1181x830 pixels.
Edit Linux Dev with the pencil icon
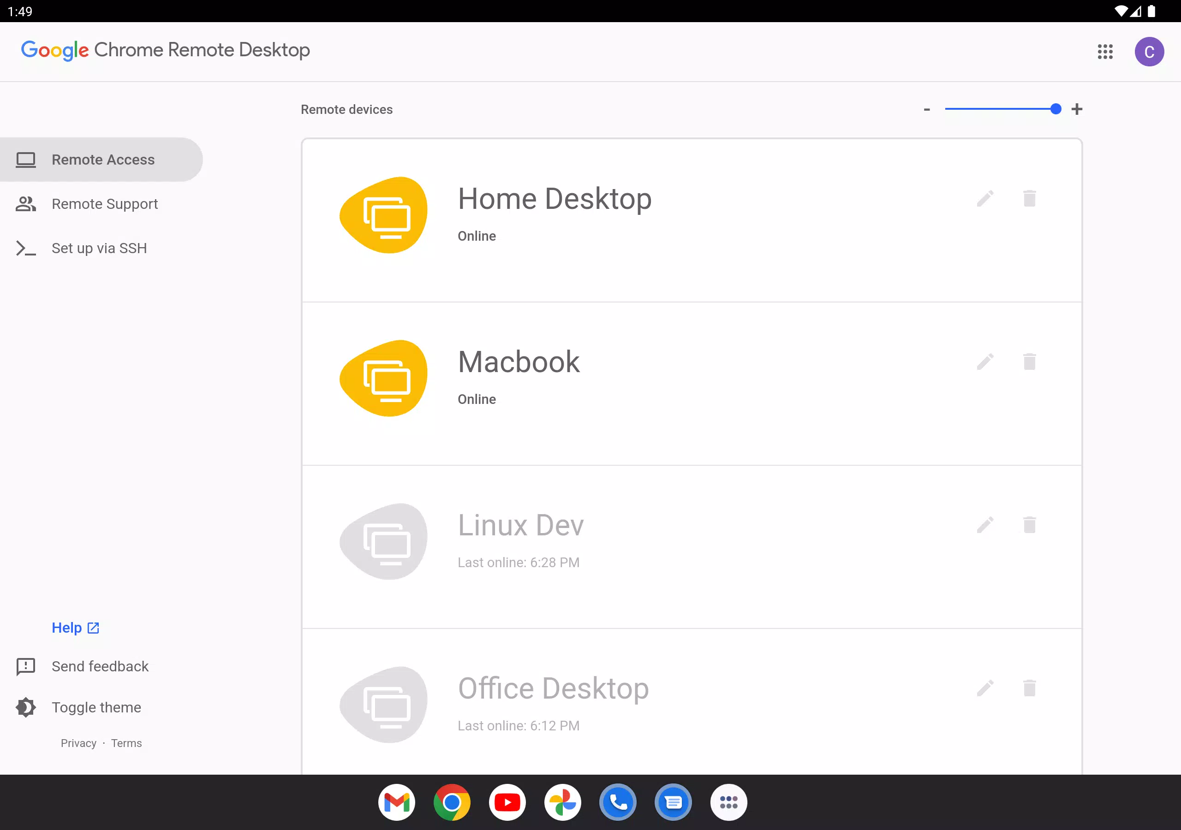click(x=985, y=525)
